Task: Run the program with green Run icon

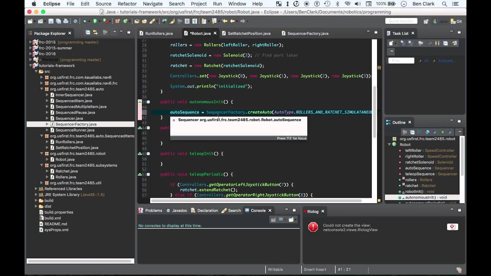Action: (x=95, y=21)
